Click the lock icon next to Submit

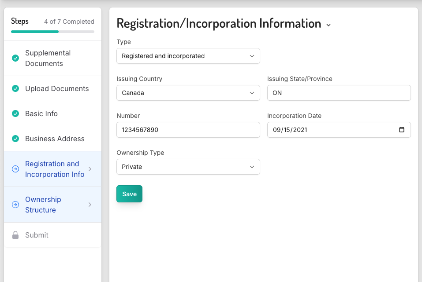[15, 235]
